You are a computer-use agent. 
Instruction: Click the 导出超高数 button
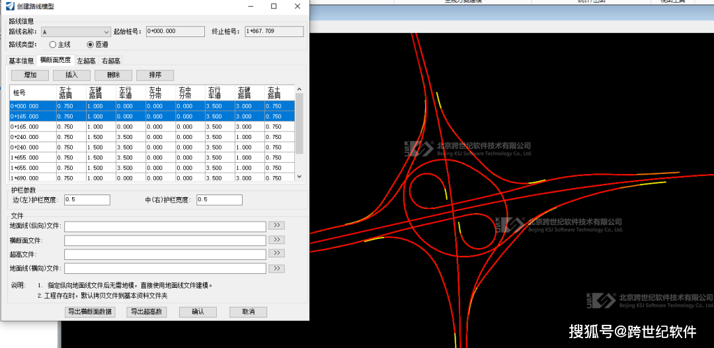(x=147, y=312)
